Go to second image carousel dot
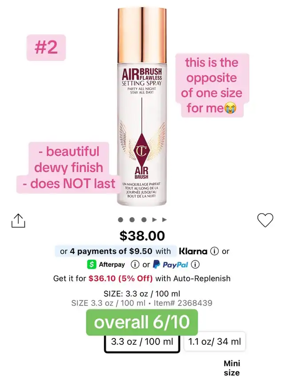The height and width of the screenshot is (379, 284). (x=132, y=220)
